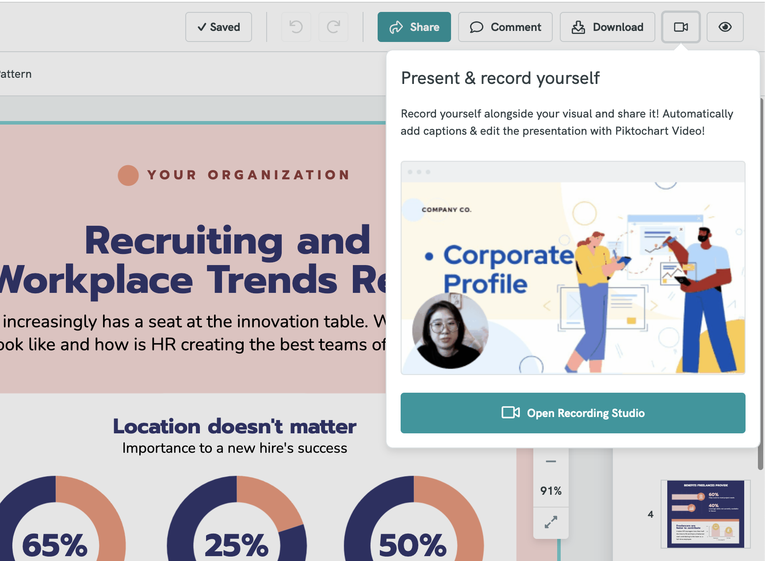765x561 pixels.
Task: Click the 91% zoom level
Action: click(x=551, y=491)
